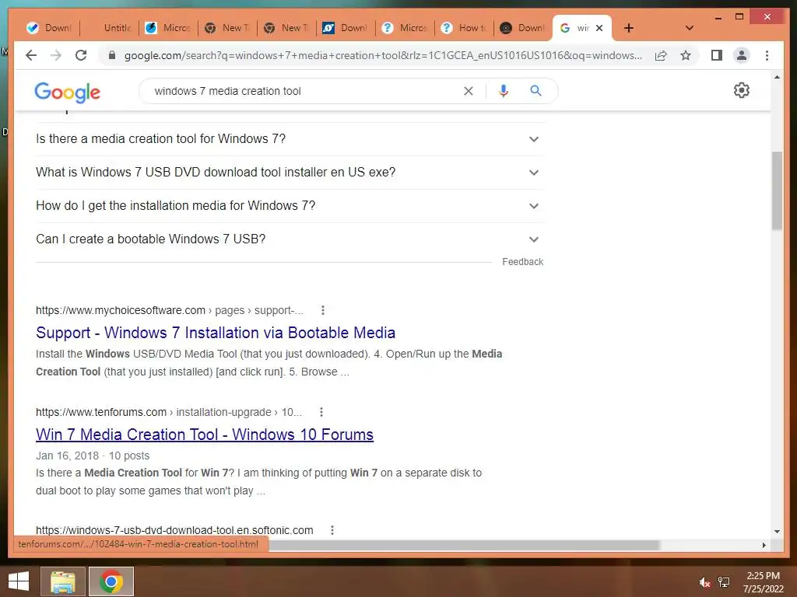
Task: Click the Chrome address bar URL
Action: pyautogui.click(x=383, y=56)
